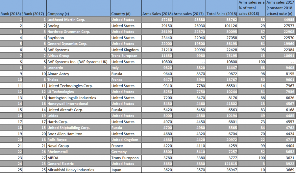Select the Italy country cell
The width and height of the screenshot is (296, 173).
coord(126,68)
